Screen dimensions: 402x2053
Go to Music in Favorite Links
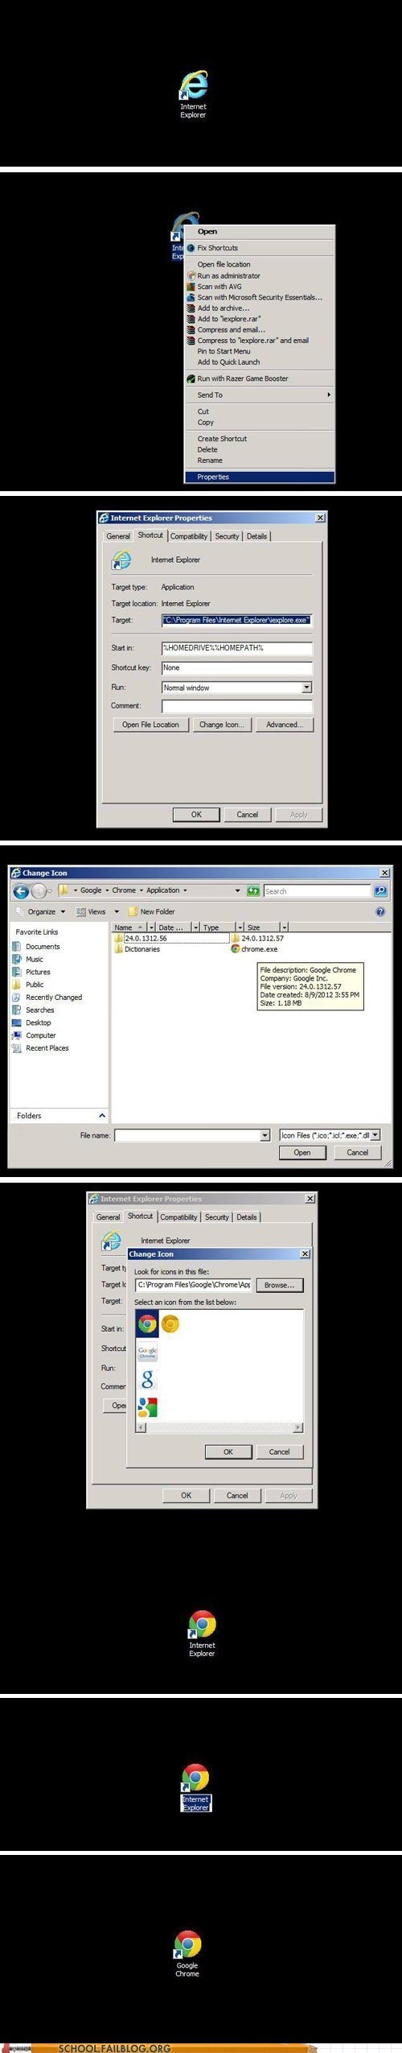tap(27, 959)
